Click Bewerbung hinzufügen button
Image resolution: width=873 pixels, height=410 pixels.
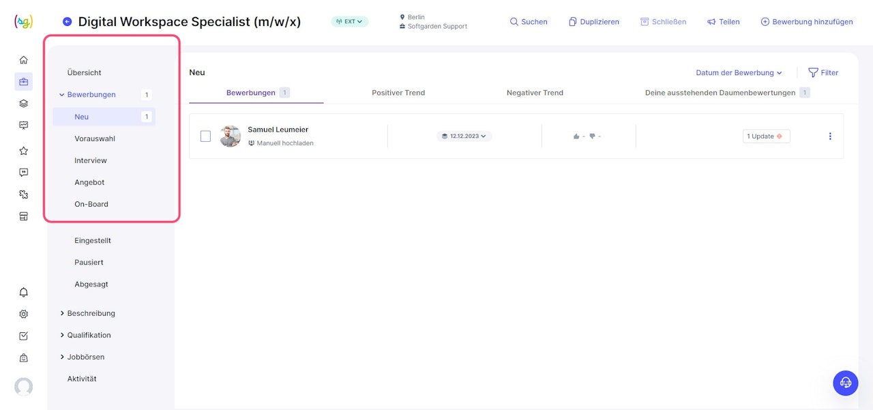pos(807,22)
